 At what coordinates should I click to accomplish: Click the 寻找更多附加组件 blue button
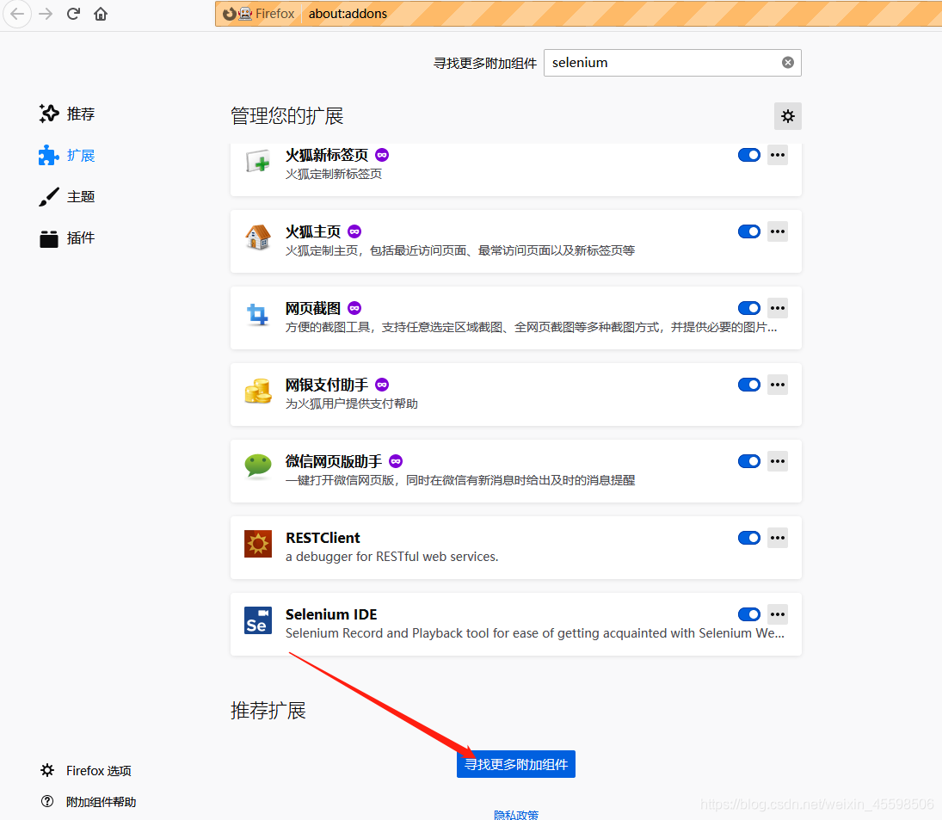tap(516, 764)
